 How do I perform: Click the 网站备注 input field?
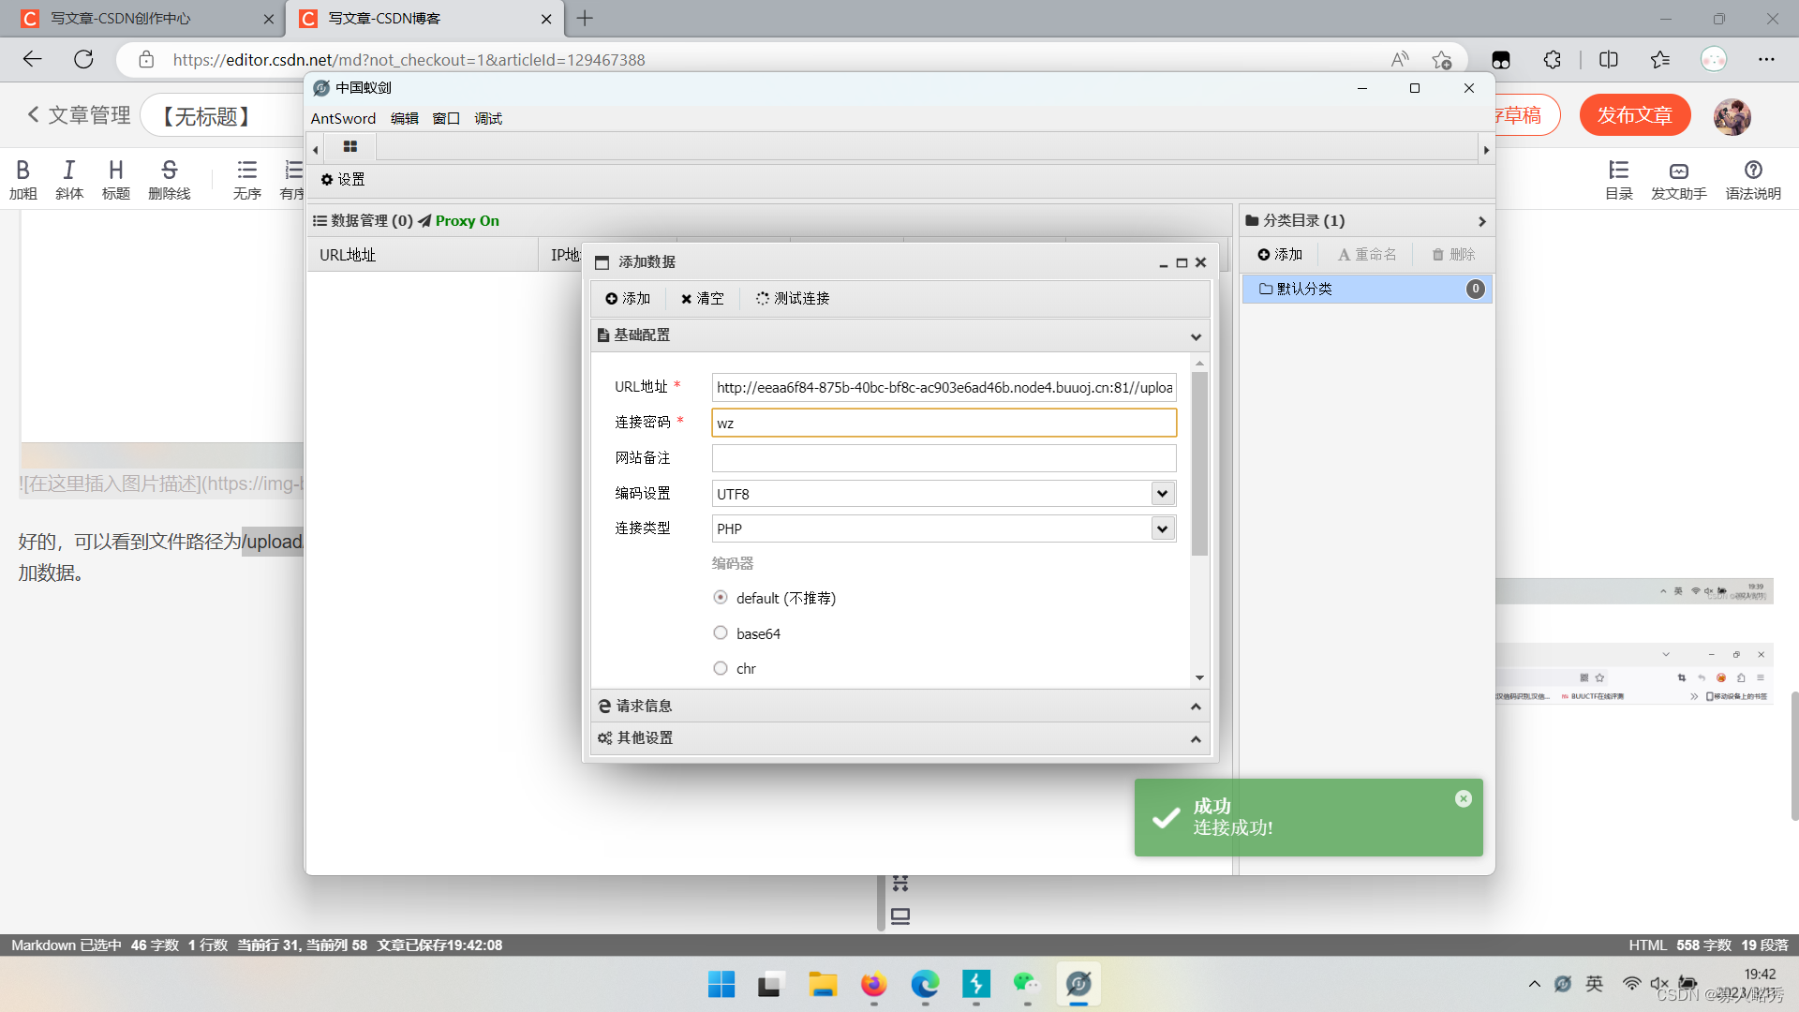coord(943,458)
